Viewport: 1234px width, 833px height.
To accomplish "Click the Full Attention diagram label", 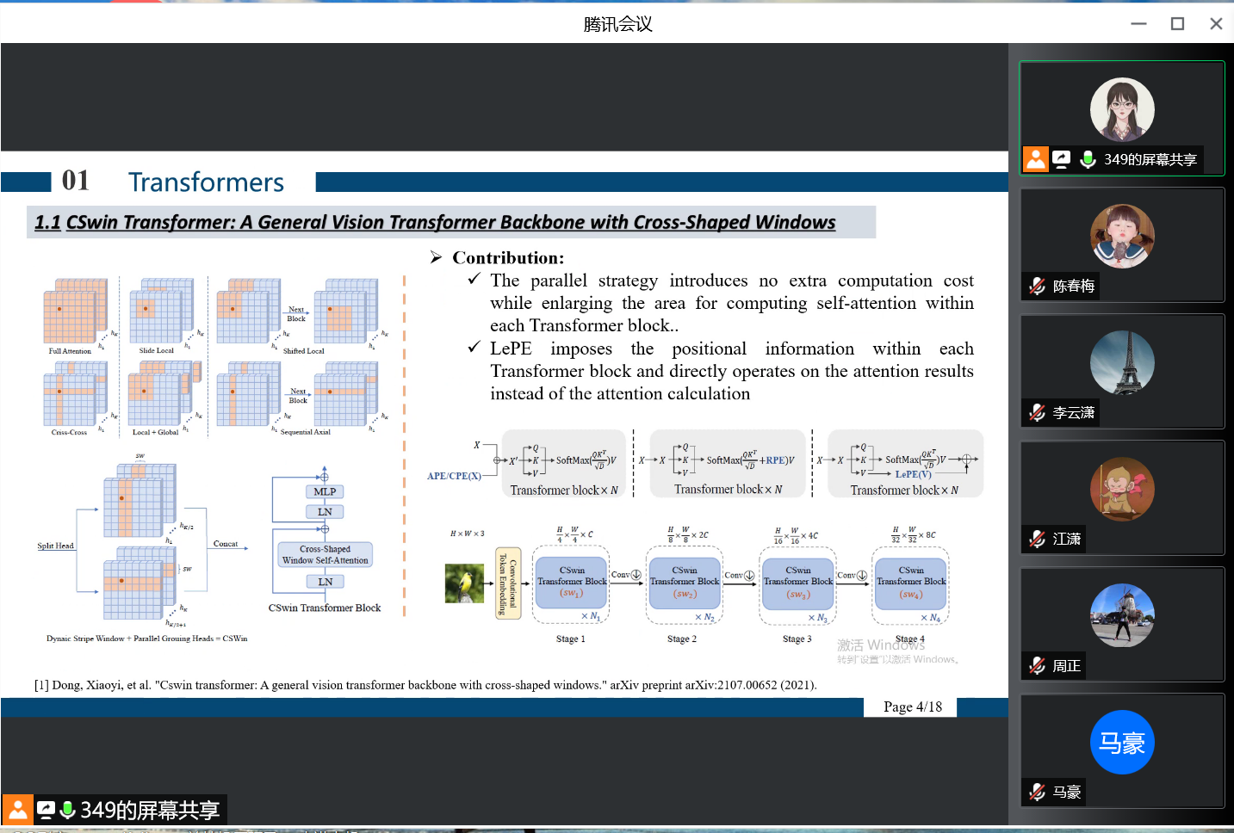I will tap(70, 351).
